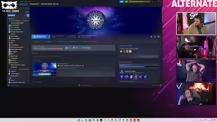Open Windows Start button in taskbar
This screenshot has width=217, height=122.
79,120
